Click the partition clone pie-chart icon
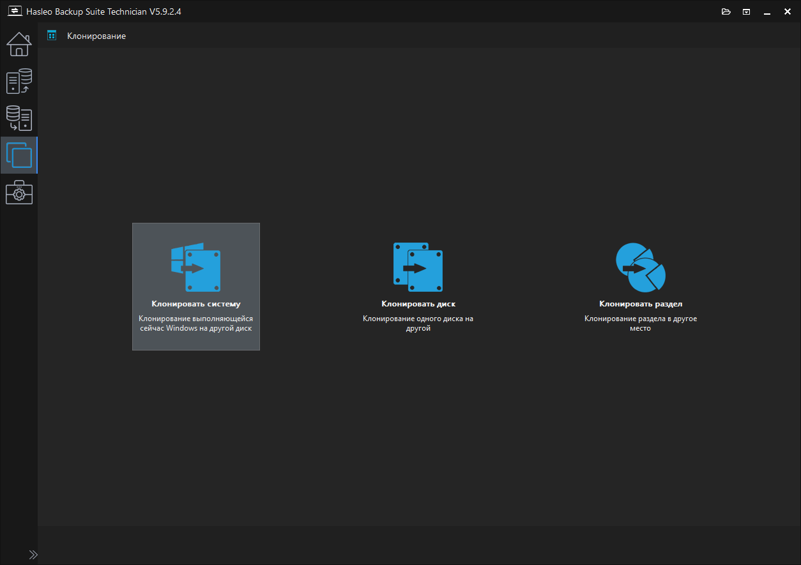801x565 pixels. (x=641, y=267)
